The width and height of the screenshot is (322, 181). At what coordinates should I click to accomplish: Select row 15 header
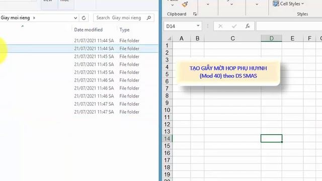coord(167,146)
